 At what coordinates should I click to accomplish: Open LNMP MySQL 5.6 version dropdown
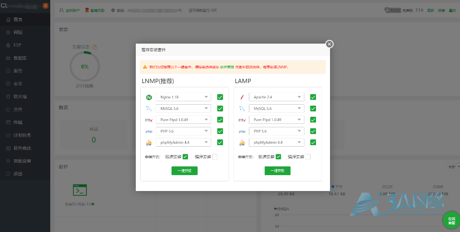coord(183,109)
